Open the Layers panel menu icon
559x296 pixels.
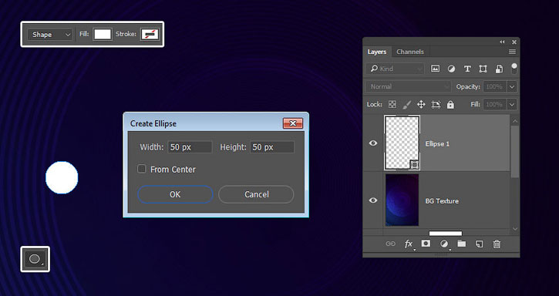click(x=512, y=52)
